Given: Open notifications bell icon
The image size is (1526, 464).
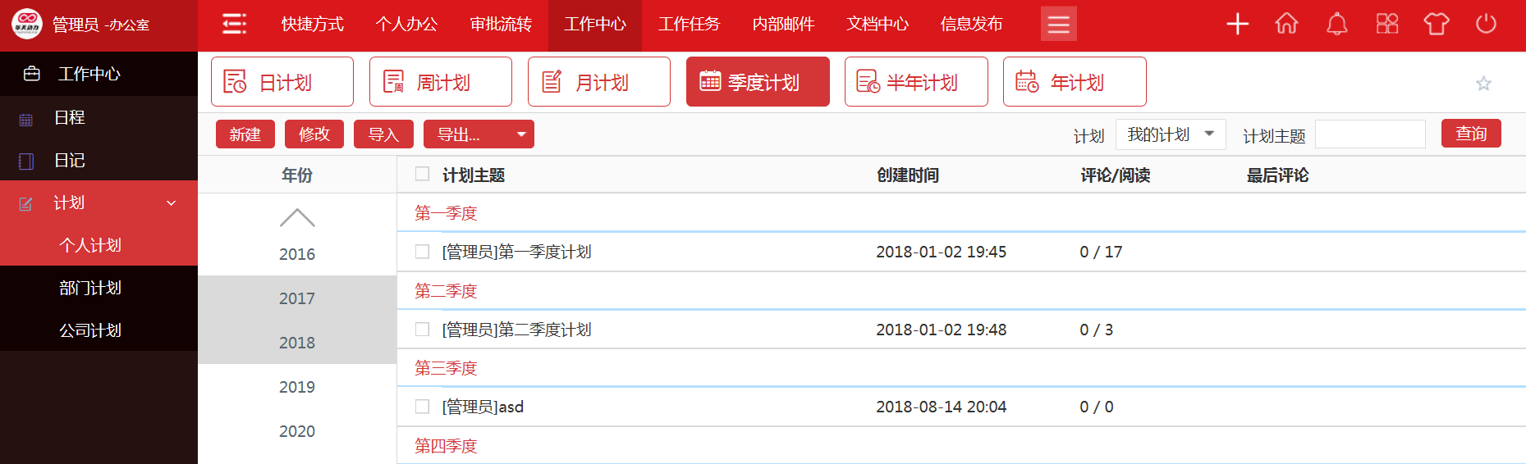Looking at the screenshot, I should tap(1337, 24).
